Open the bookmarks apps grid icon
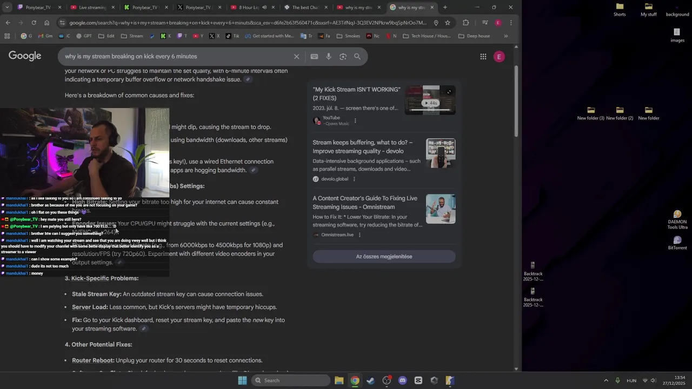692x389 pixels. point(7,36)
